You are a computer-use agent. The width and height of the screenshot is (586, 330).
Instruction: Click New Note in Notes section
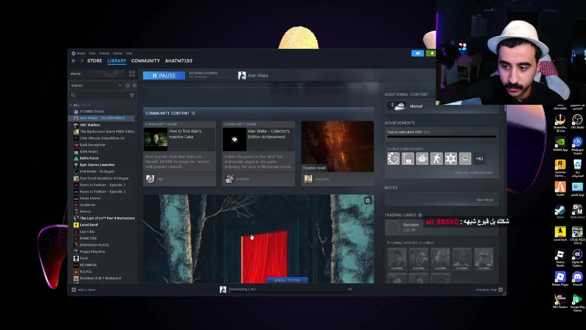click(484, 200)
